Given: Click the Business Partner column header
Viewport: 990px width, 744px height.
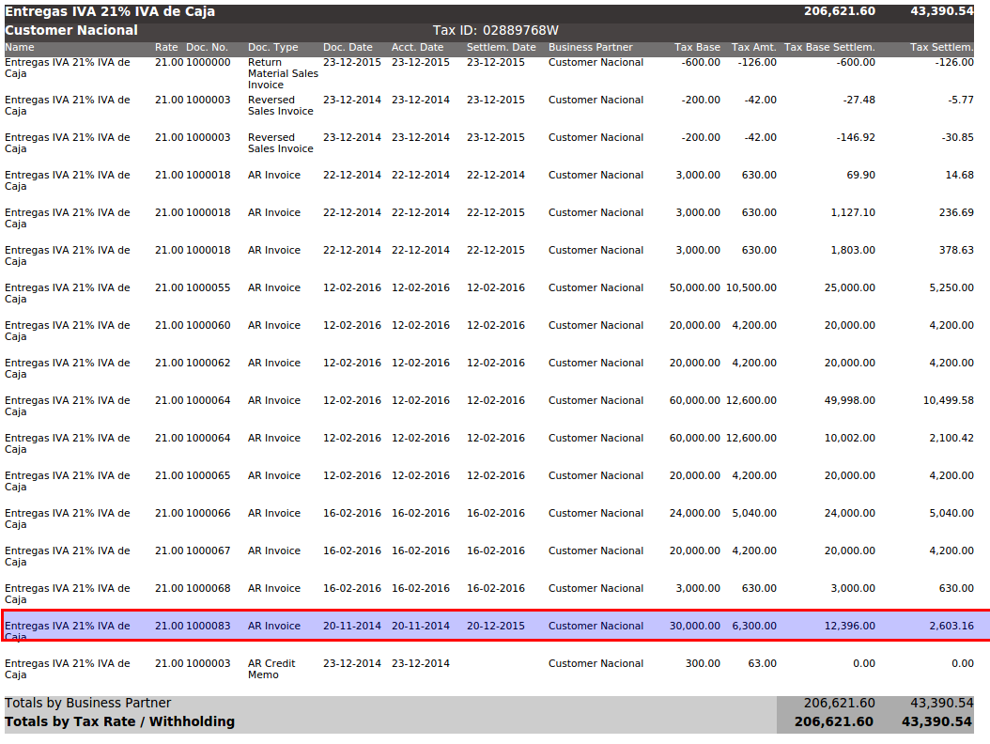Looking at the screenshot, I should pyautogui.click(x=590, y=48).
